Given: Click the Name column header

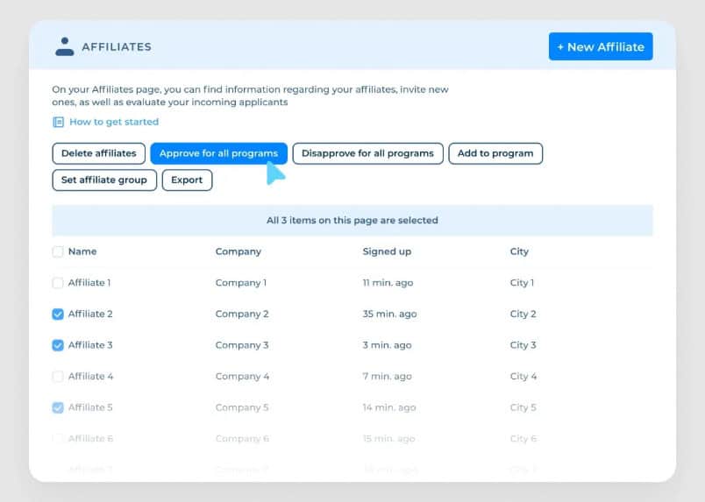Looking at the screenshot, I should click(82, 251).
